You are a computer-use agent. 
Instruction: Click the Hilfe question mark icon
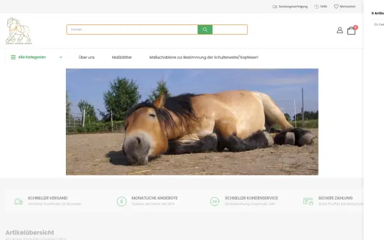[x=316, y=6]
